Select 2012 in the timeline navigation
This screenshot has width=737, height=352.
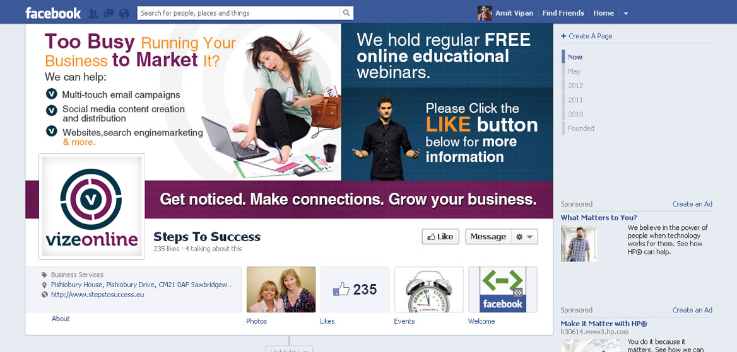coord(575,86)
